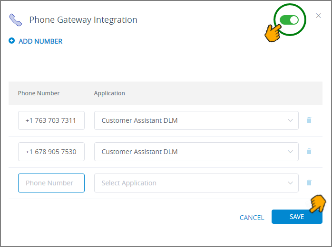The height and width of the screenshot is (247, 332).
Task: Click the Application column header
Action: [109, 93]
